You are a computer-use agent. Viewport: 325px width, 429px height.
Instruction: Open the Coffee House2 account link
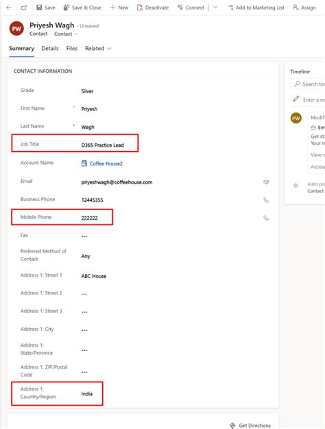click(106, 163)
